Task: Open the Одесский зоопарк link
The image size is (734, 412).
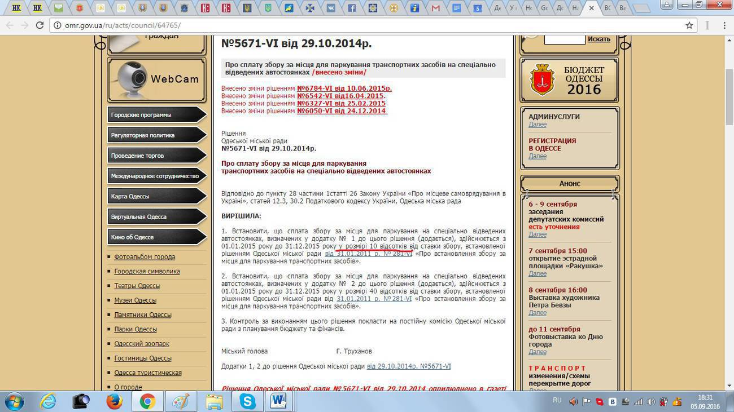Action: point(142,344)
